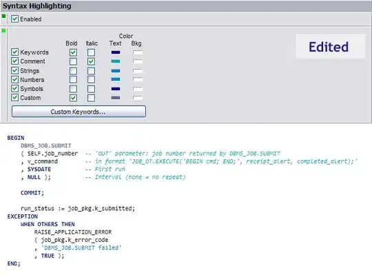Click job_pkg.k_error_code in the preview
The width and height of the screenshot is (372, 275).
click(74, 240)
